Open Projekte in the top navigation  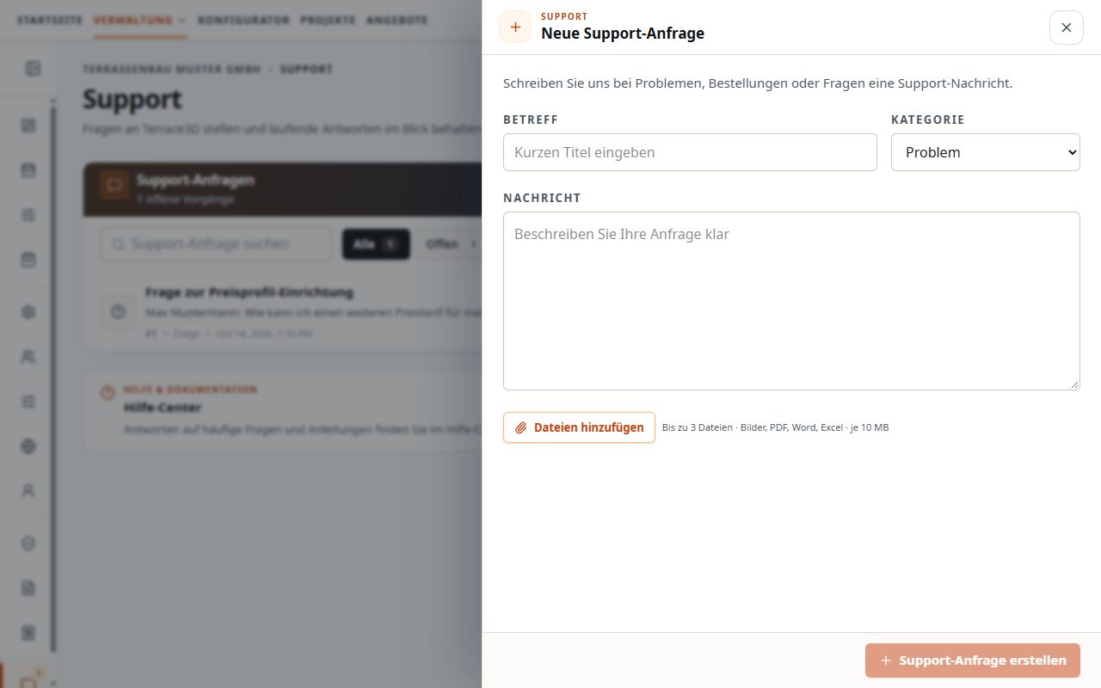point(328,20)
